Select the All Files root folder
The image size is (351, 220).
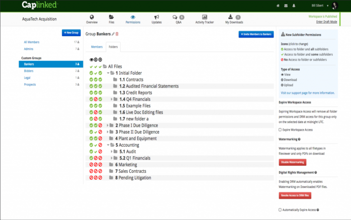pos(115,66)
